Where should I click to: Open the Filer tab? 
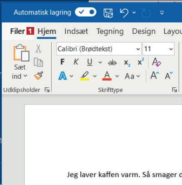(18, 31)
